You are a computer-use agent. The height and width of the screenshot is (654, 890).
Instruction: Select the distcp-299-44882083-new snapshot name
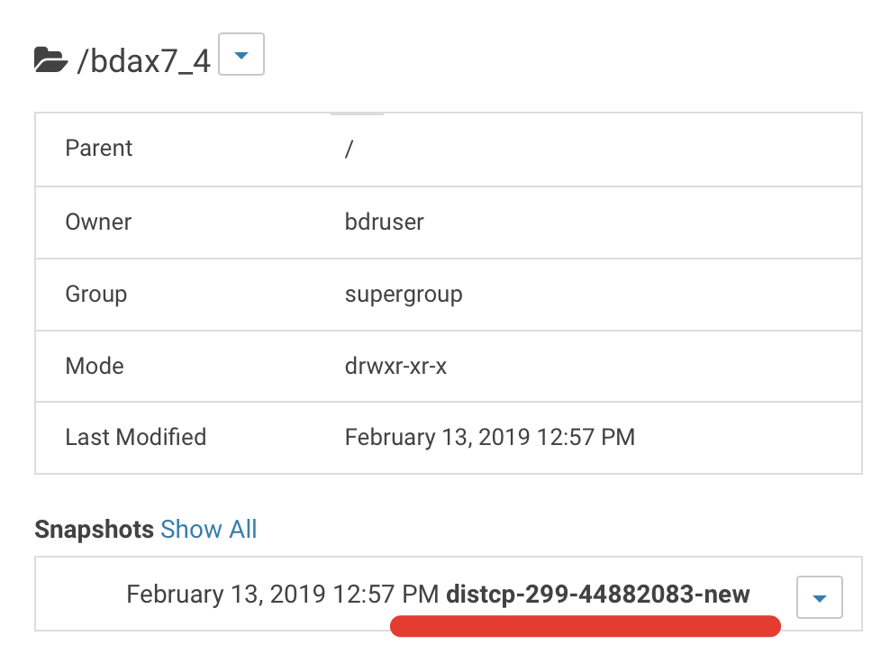click(x=598, y=595)
